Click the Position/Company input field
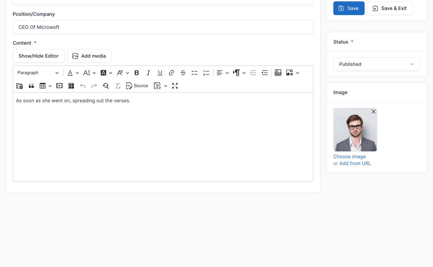This screenshot has height=267, width=433. click(x=163, y=27)
